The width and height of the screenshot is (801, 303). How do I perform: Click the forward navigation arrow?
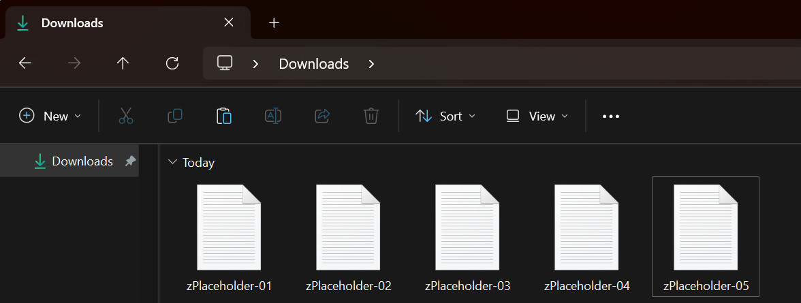(x=74, y=63)
